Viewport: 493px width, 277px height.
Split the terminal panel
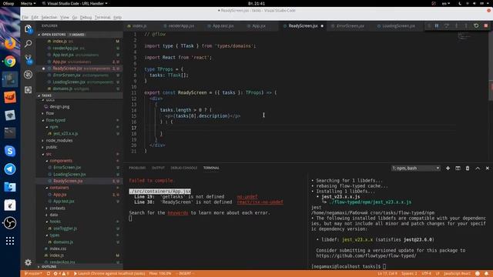click(458, 169)
